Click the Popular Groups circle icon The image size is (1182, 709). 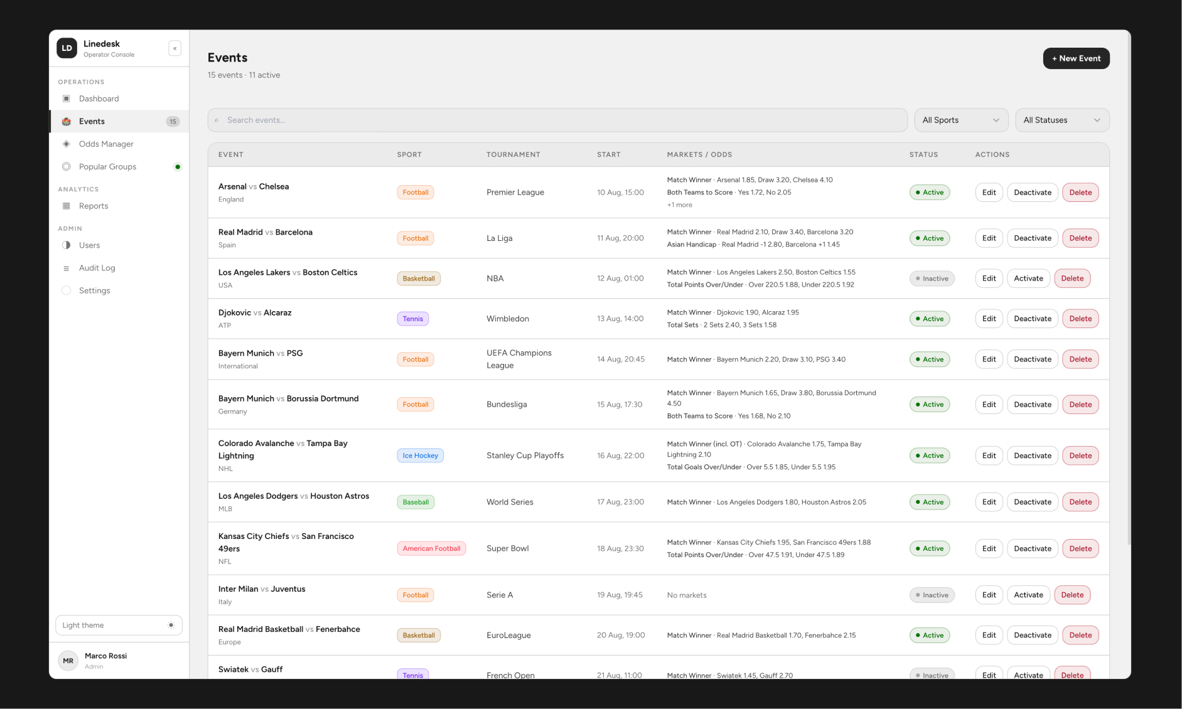click(x=67, y=166)
